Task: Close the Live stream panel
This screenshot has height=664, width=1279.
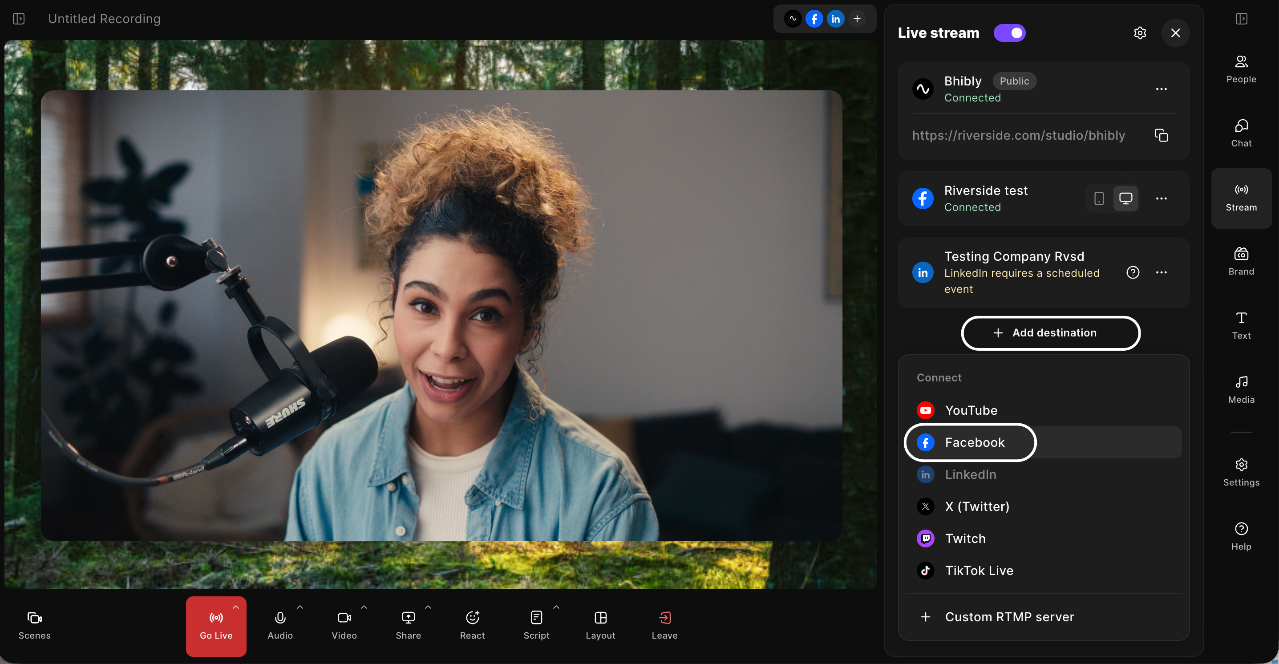Action: (x=1175, y=33)
